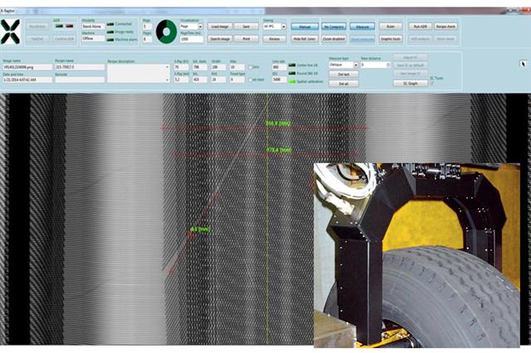Open Graphic tools
The width and height of the screenshot is (531, 353).
click(391, 39)
